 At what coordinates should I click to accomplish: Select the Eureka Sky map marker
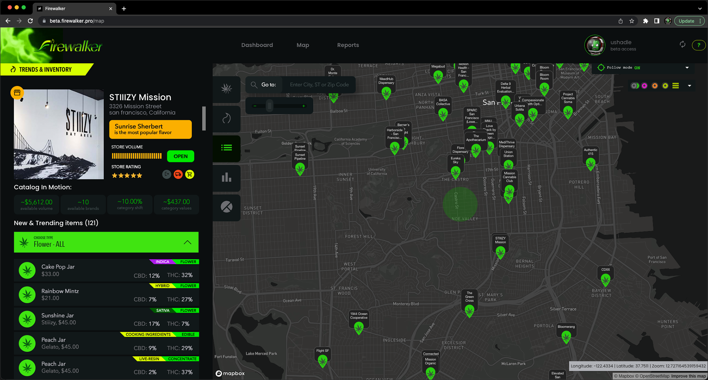[x=456, y=172]
